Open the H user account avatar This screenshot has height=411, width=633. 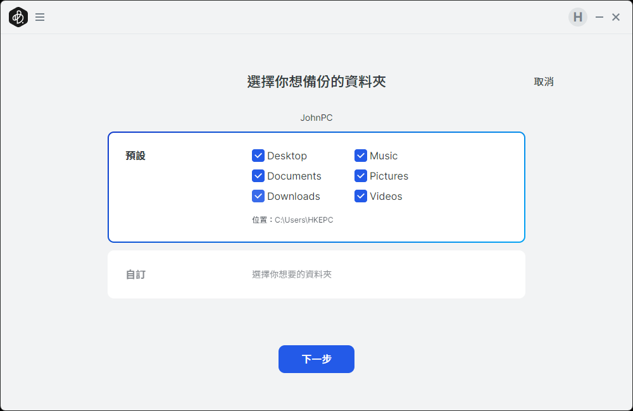pyautogui.click(x=577, y=18)
